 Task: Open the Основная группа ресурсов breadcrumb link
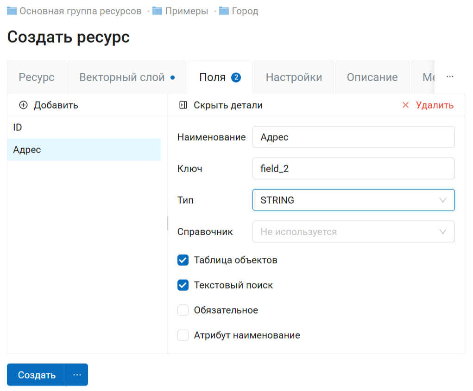[x=81, y=11]
